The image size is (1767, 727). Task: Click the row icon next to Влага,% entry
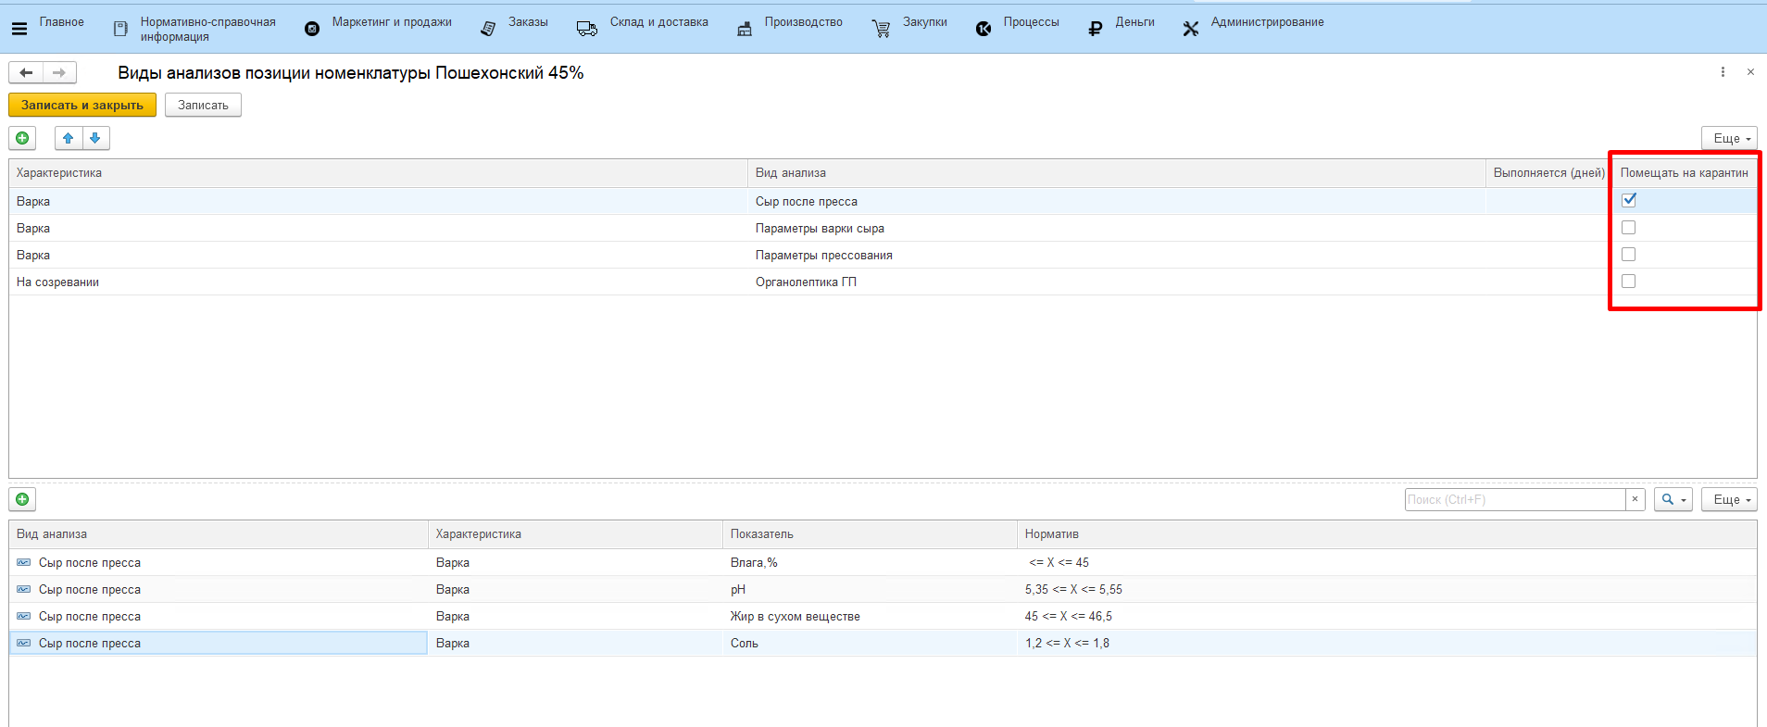[x=24, y=562]
